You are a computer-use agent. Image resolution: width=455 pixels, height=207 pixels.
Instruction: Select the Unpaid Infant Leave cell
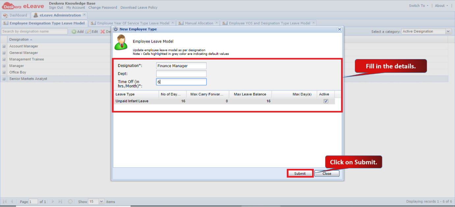tap(136, 101)
